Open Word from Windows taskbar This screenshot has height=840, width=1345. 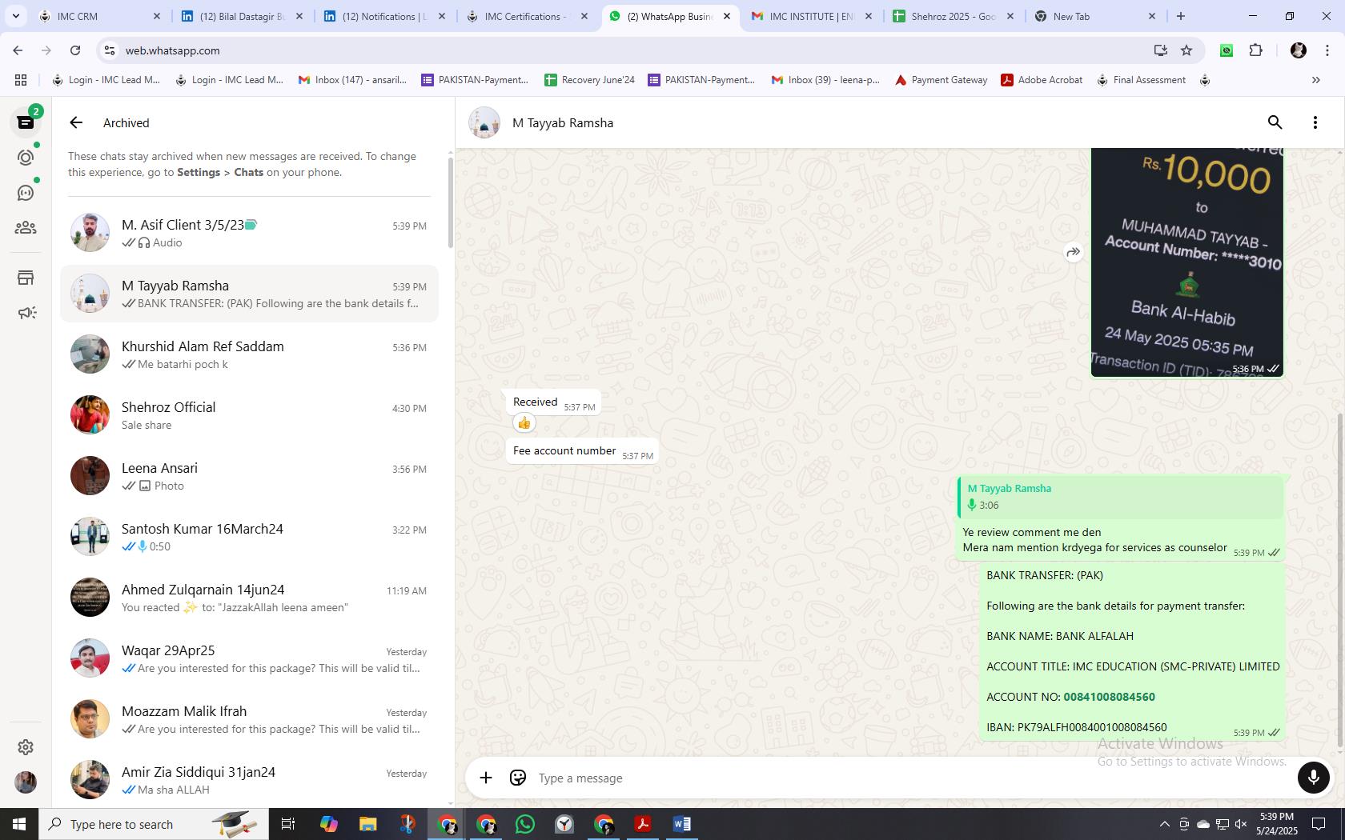682,824
